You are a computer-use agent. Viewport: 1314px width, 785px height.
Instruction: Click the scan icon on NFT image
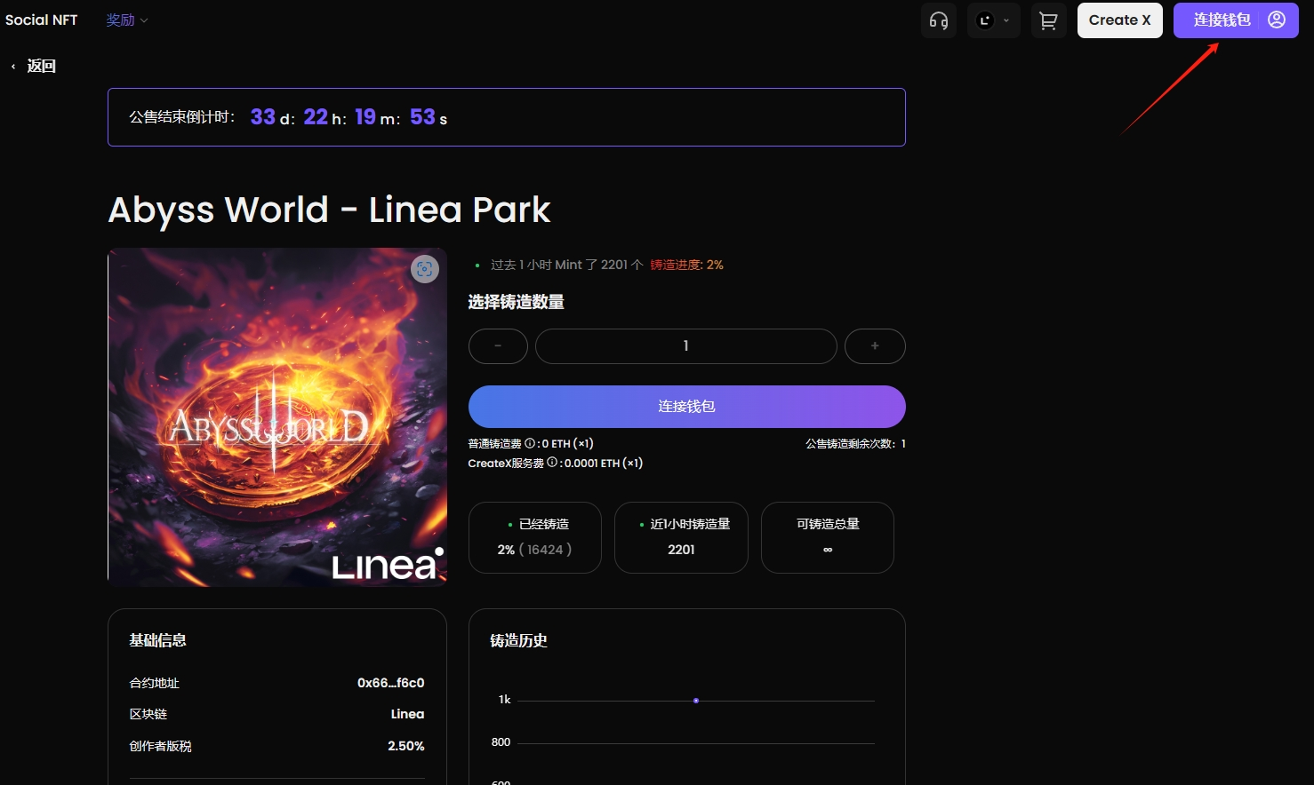425,269
